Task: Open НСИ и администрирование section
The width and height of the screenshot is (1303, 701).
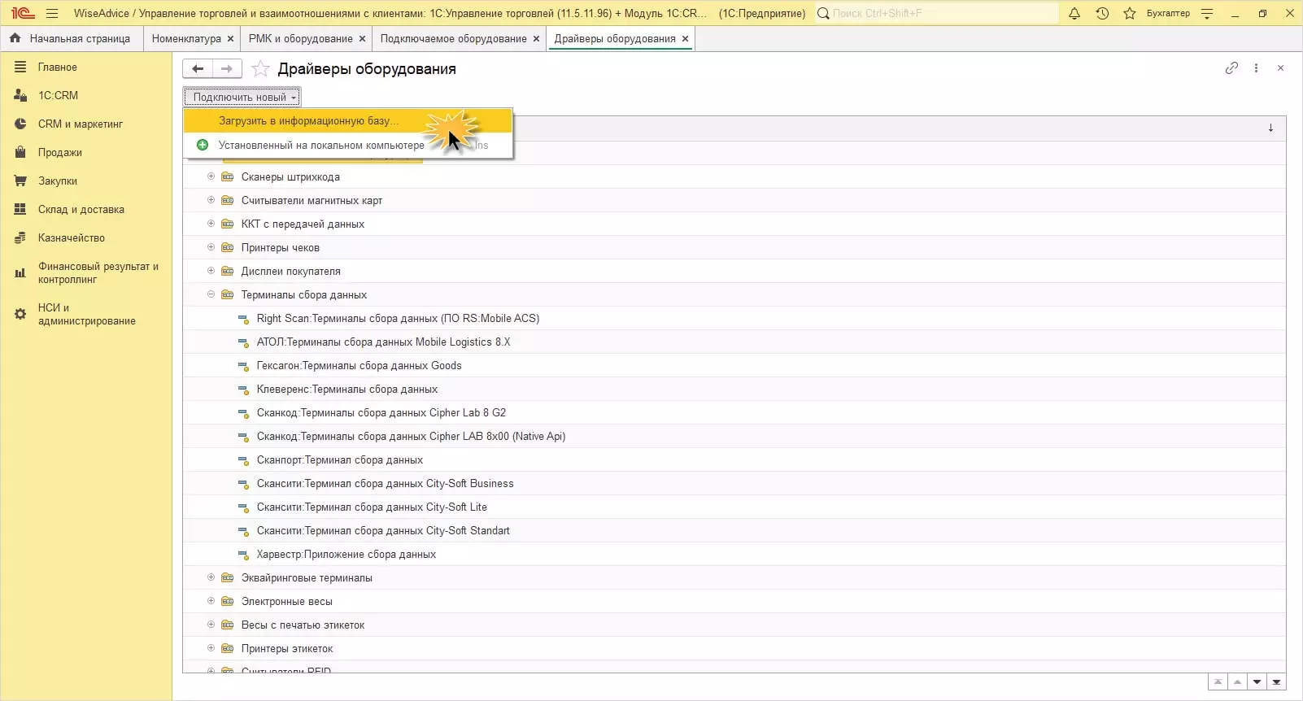Action: click(86, 314)
